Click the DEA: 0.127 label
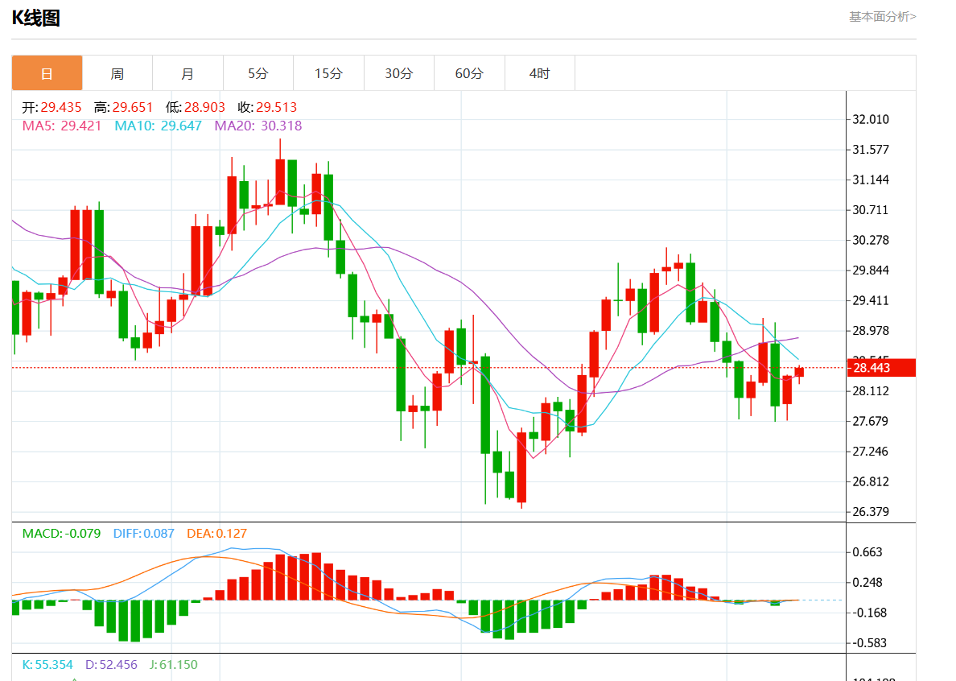The width and height of the screenshot is (956, 681). pos(217,534)
